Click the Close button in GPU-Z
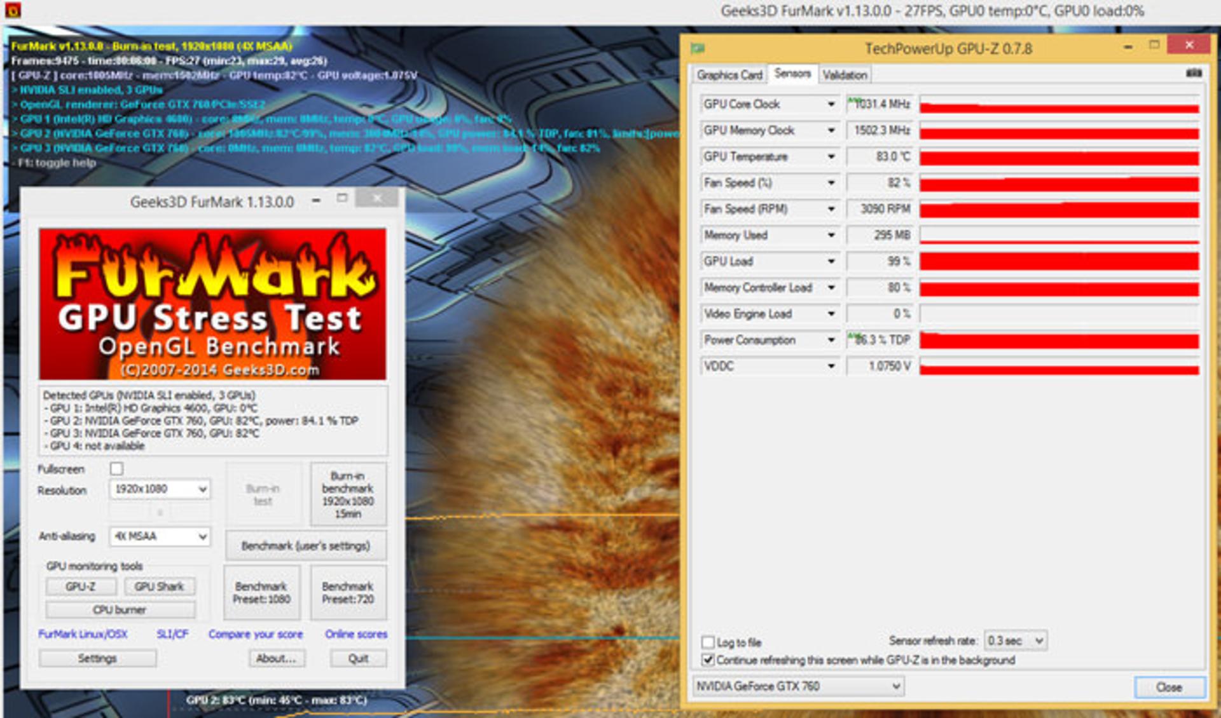Screen dimensions: 1221x718 (1169, 687)
